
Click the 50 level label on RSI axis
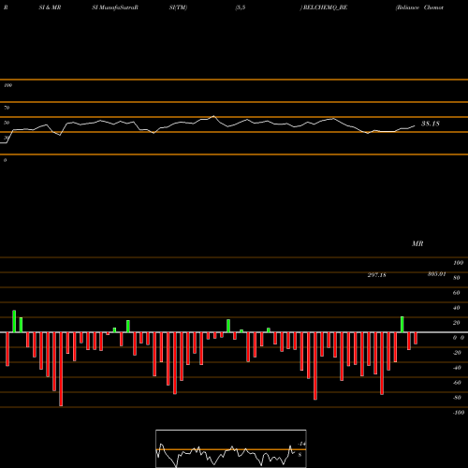tap(7, 123)
